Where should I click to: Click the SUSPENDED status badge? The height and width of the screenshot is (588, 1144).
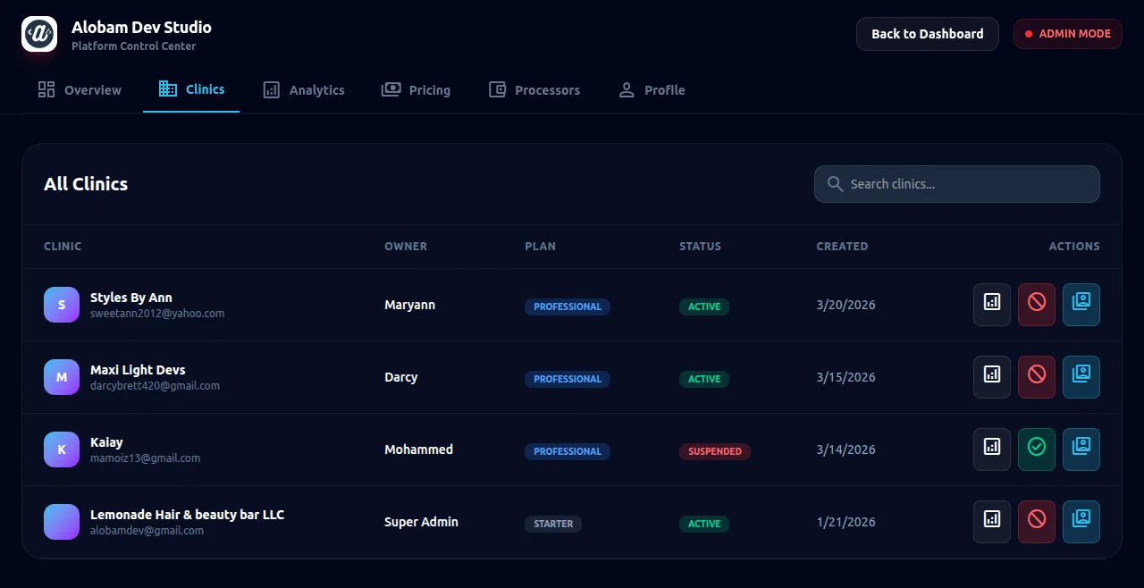click(715, 451)
